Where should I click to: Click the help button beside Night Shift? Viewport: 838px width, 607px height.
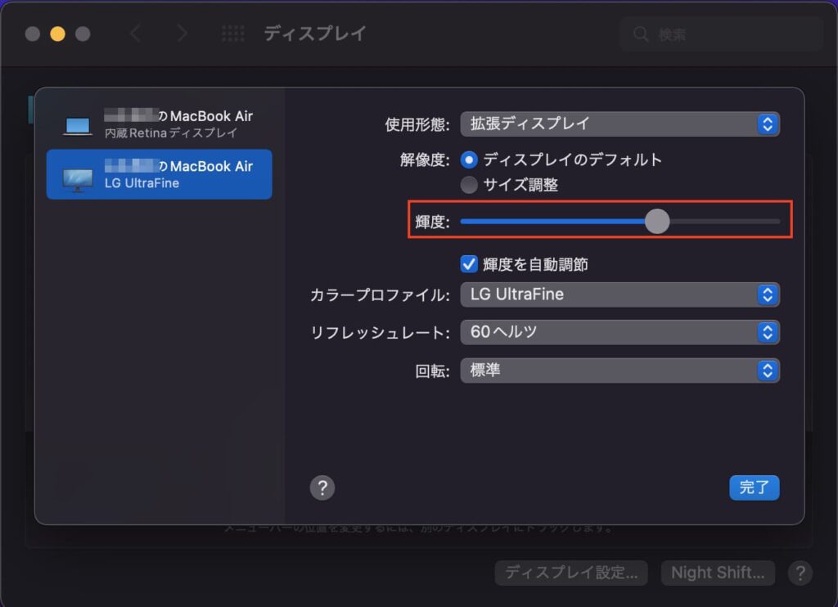(x=800, y=573)
